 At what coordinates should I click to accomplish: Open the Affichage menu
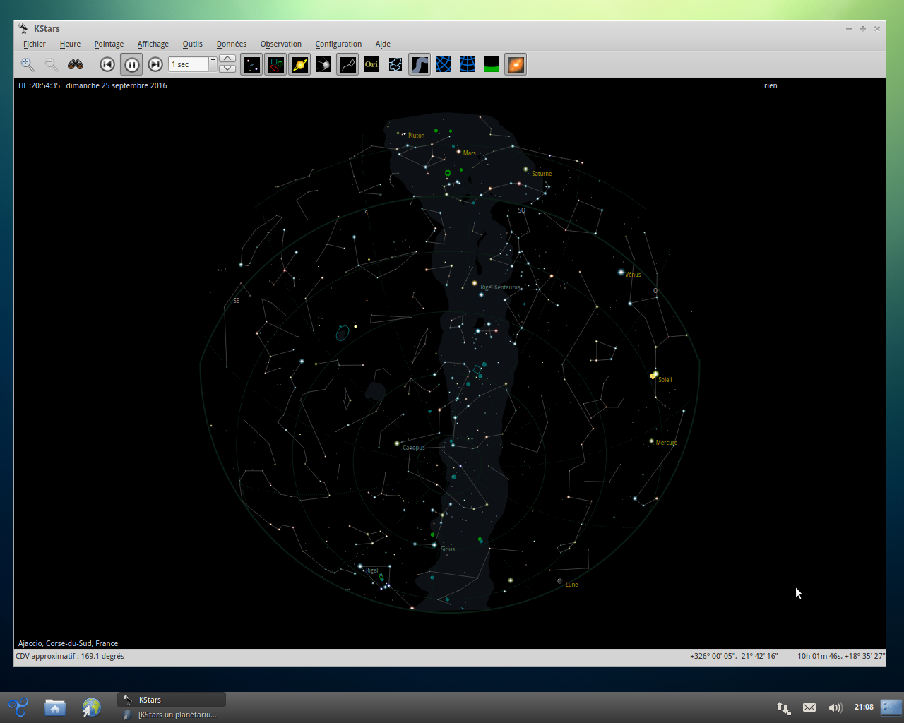coord(153,44)
